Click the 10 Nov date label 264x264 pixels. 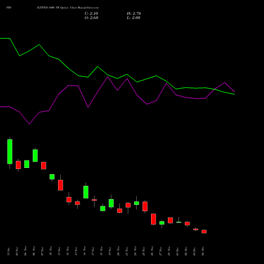(51, 251)
